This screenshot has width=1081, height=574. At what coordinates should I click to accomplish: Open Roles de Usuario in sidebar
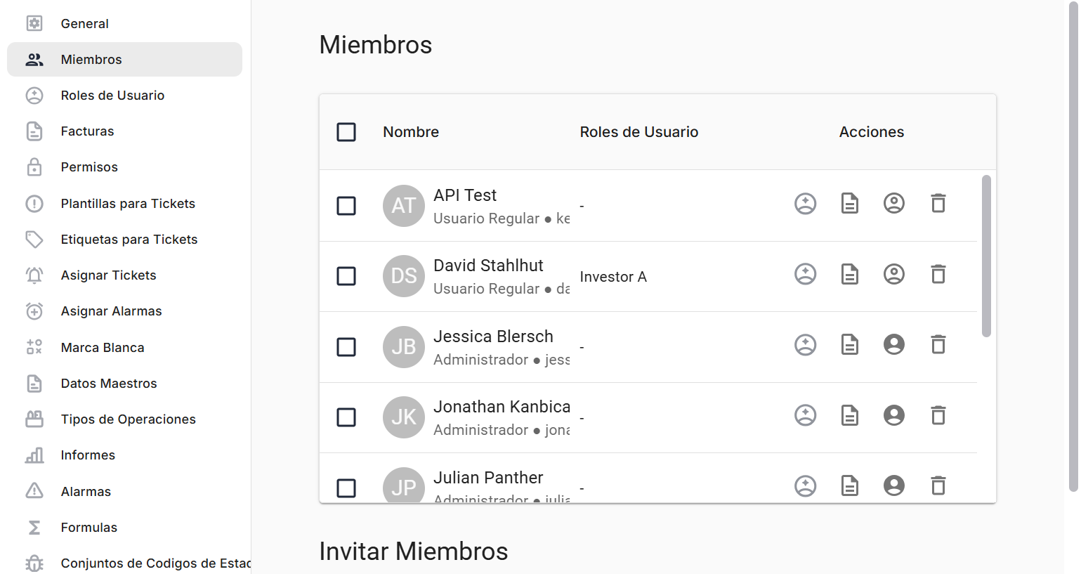[x=112, y=96]
